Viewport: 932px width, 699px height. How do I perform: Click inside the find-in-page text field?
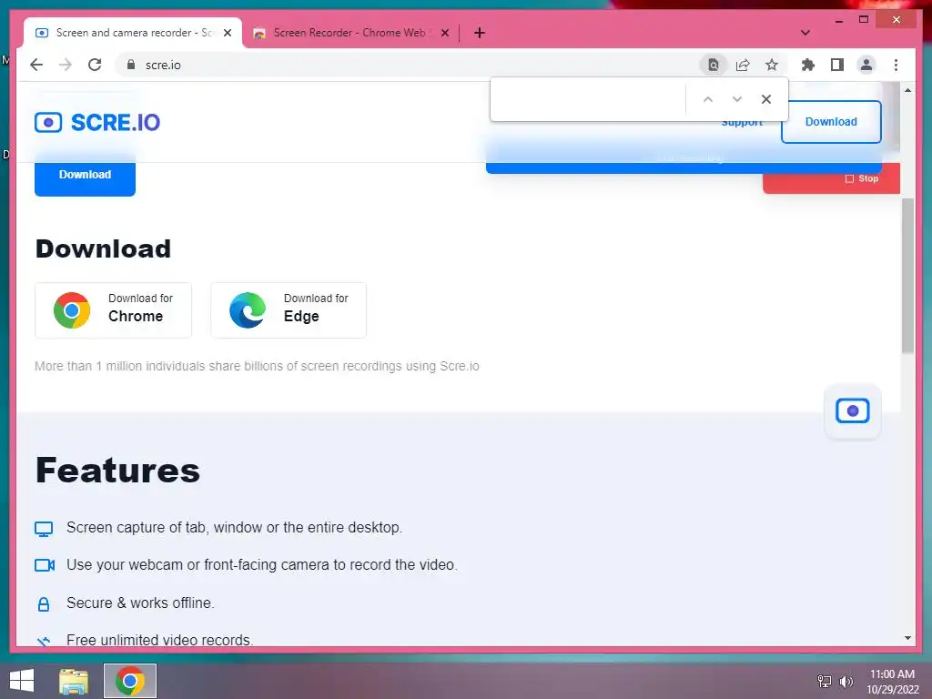(x=589, y=99)
